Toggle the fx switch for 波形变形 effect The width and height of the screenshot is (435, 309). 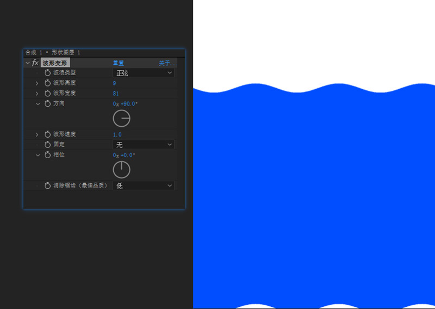35,63
